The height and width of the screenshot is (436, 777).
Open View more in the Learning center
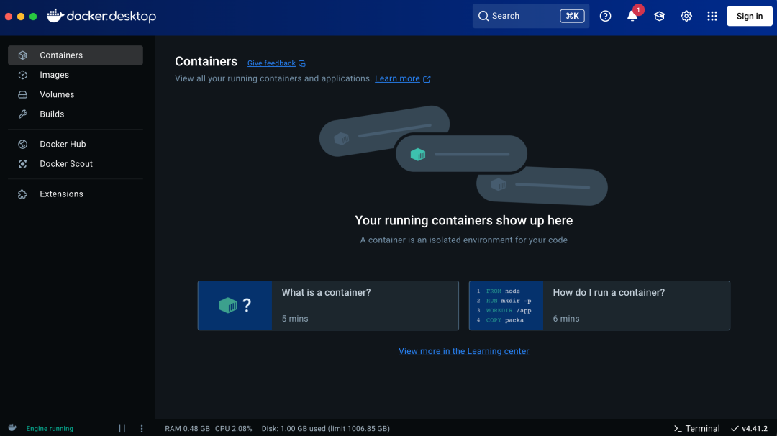click(464, 351)
